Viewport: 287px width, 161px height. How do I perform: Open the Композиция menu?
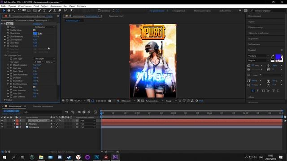25,6
